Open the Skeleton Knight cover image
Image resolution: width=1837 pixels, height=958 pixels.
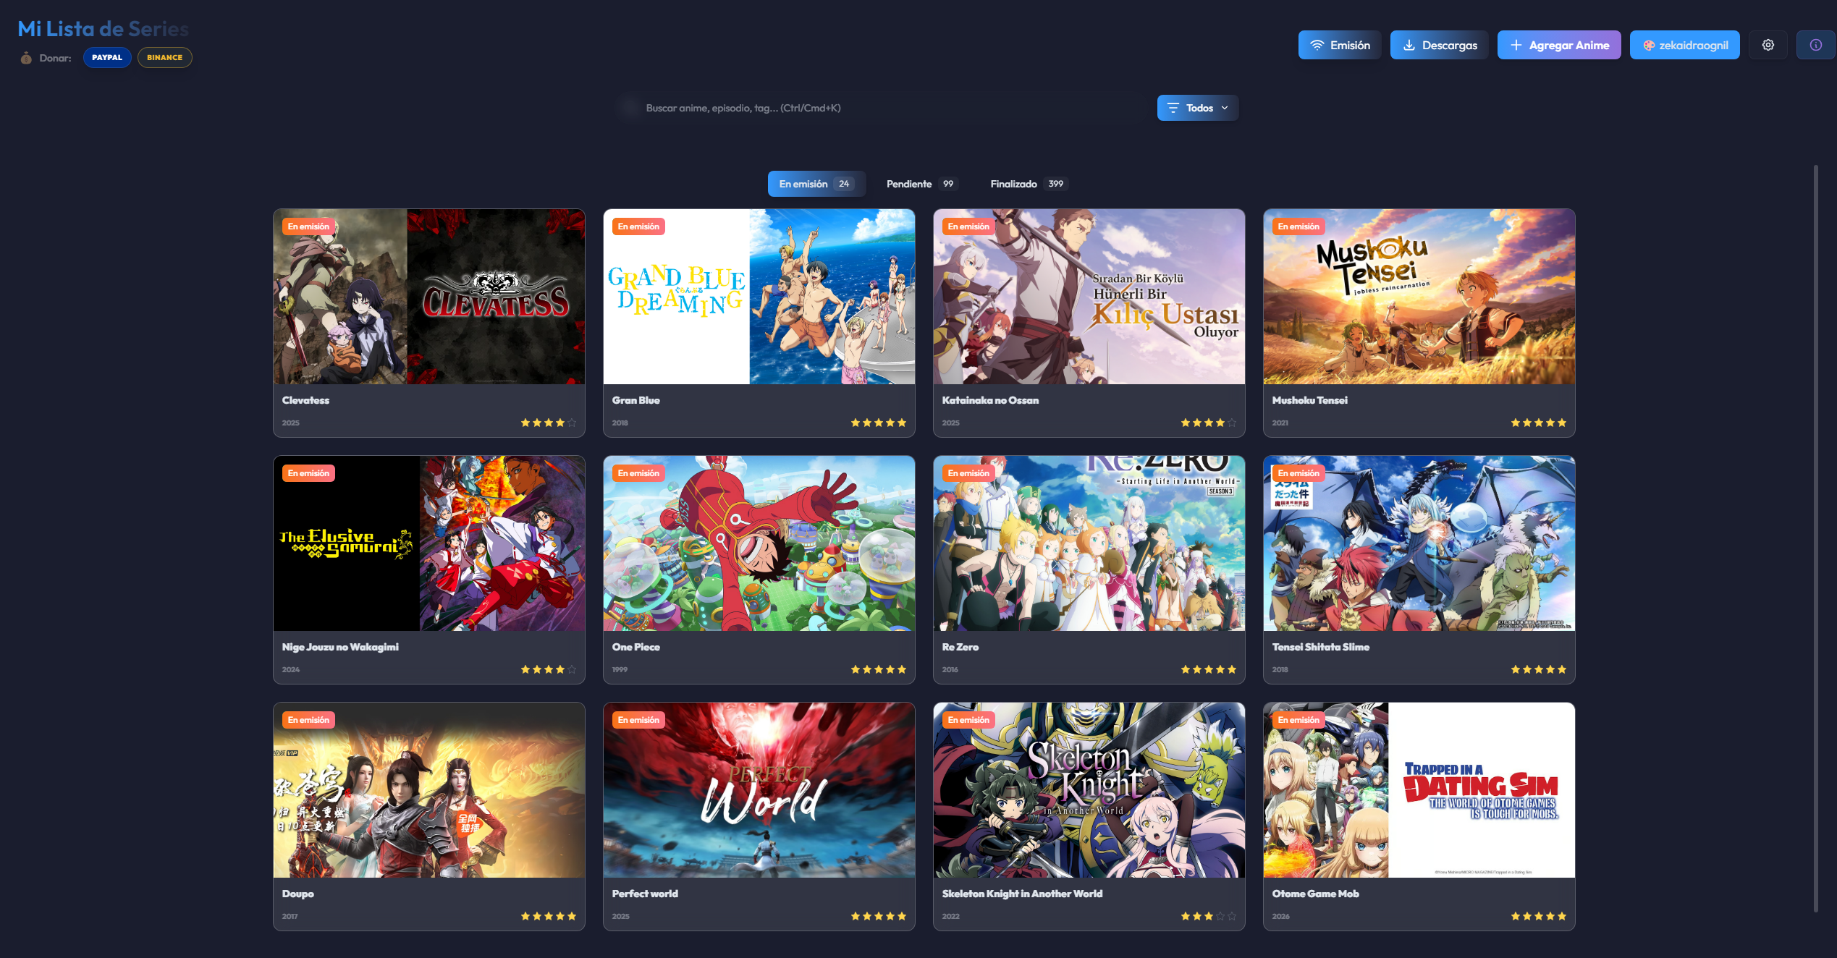click(1089, 790)
